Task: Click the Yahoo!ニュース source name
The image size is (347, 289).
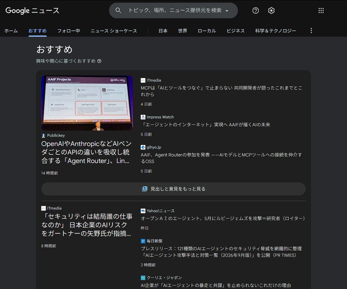Action: (160, 211)
